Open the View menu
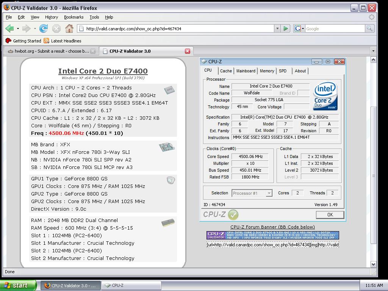 (35, 17)
